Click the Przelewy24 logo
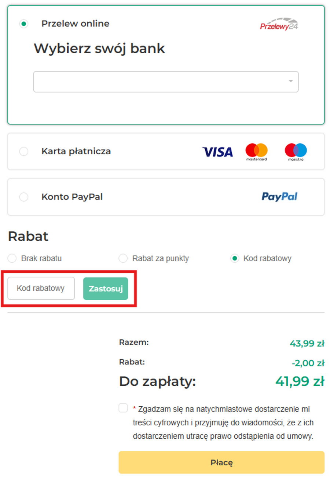Viewport: 330px width, 482px height. click(279, 24)
